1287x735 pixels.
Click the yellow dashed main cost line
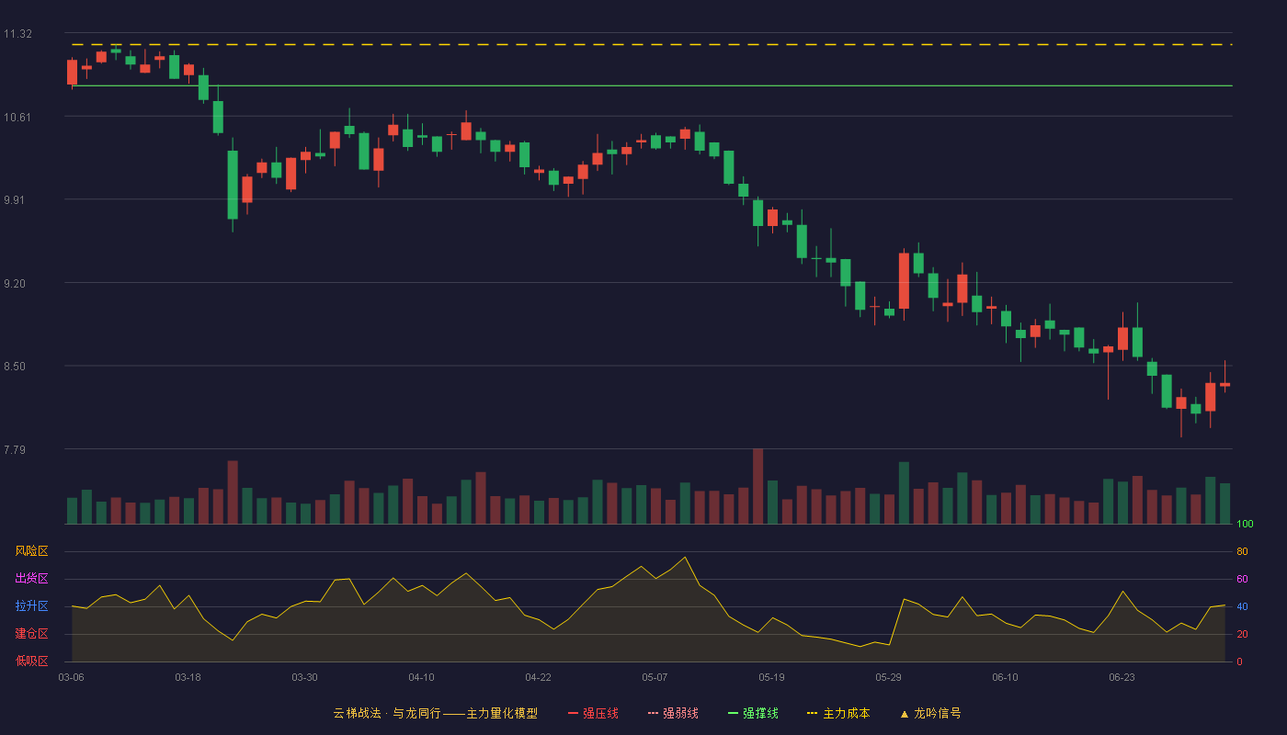pyautogui.click(x=652, y=44)
